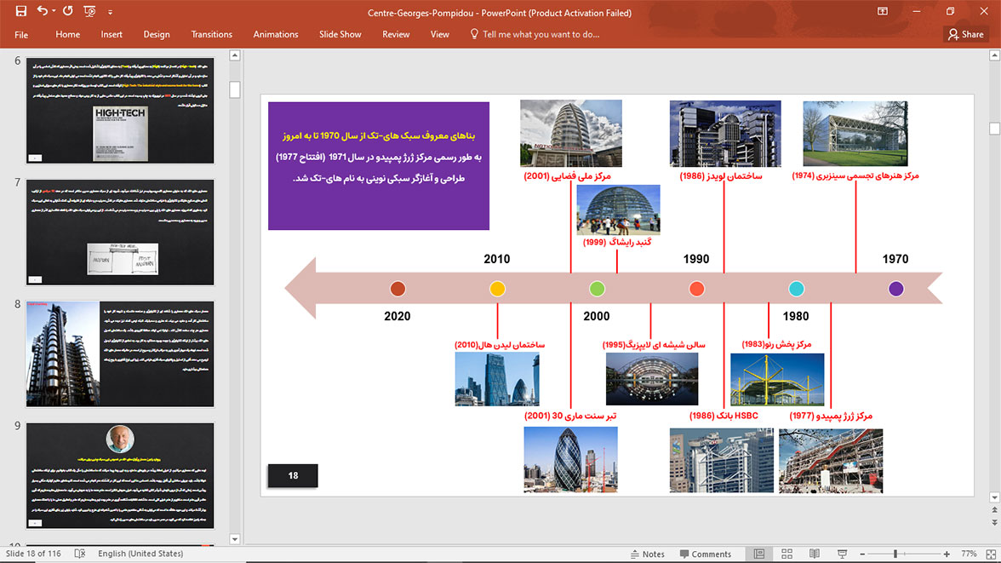This screenshot has width=1001, height=563.
Task: Click the green 2000 timeline dot
Action: click(597, 289)
